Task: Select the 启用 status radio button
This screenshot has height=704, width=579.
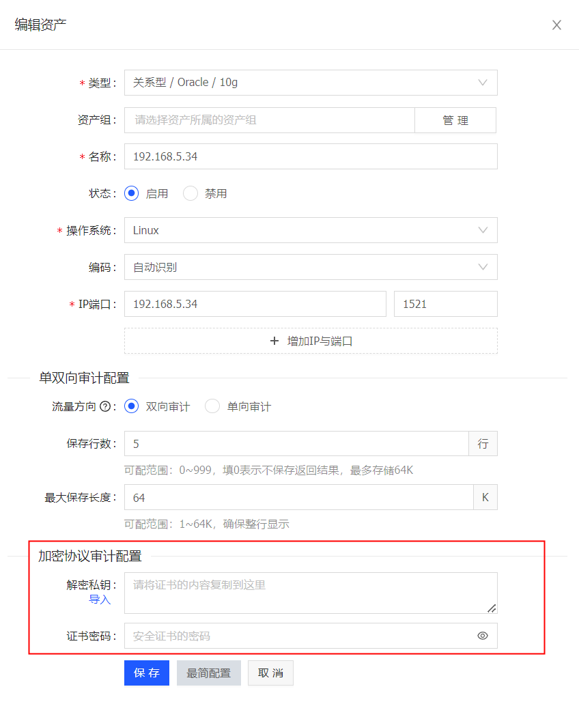Action: coord(132,193)
